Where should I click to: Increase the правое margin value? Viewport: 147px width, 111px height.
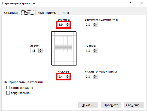pyautogui.click(x=95, y=50)
